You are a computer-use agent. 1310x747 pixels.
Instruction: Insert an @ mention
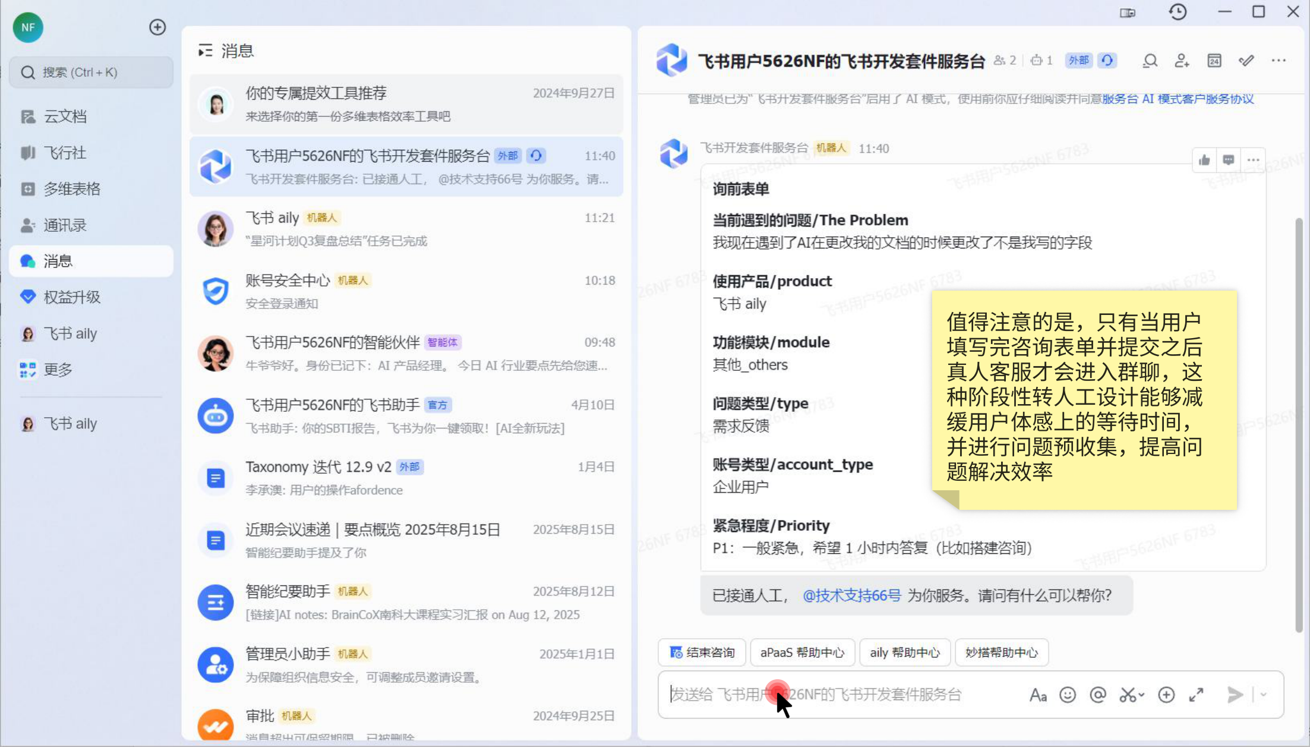(x=1098, y=695)
